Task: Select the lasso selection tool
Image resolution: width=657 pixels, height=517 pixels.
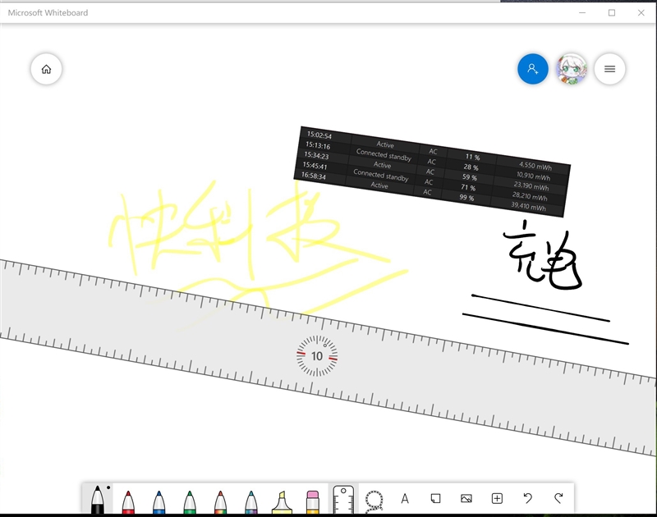Action: [374, 498]
